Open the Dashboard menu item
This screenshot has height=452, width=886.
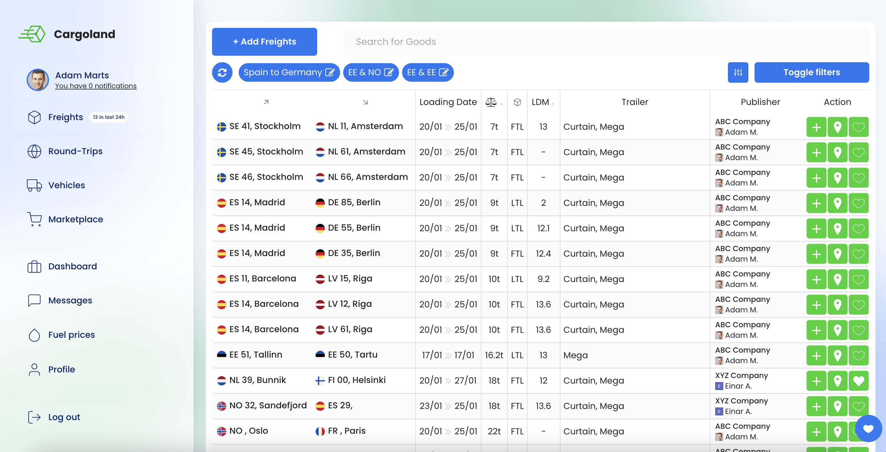[x=72, y=266]
